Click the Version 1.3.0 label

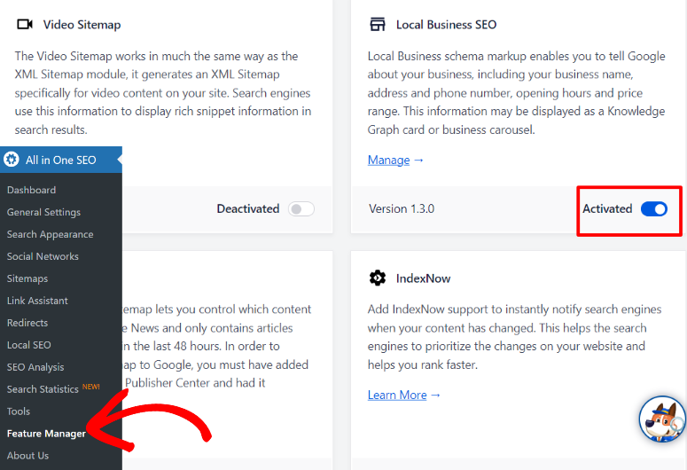tap(402, 208)
